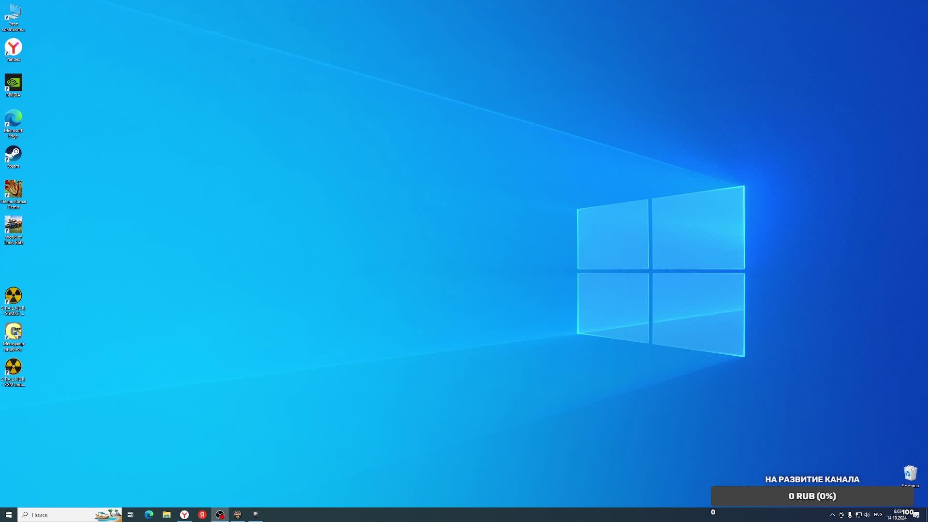Click the Task View button
928x522 pixels.
[130, 515]
